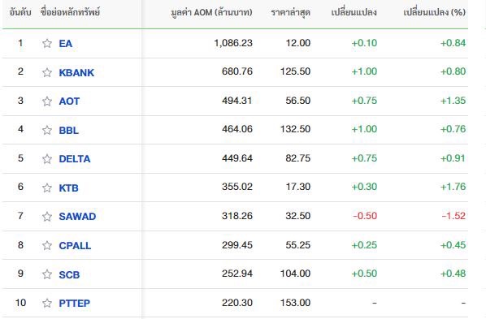Add BBL to favorites with the star
The height and width of the screenshot is (319, 486).
(47, 130)
